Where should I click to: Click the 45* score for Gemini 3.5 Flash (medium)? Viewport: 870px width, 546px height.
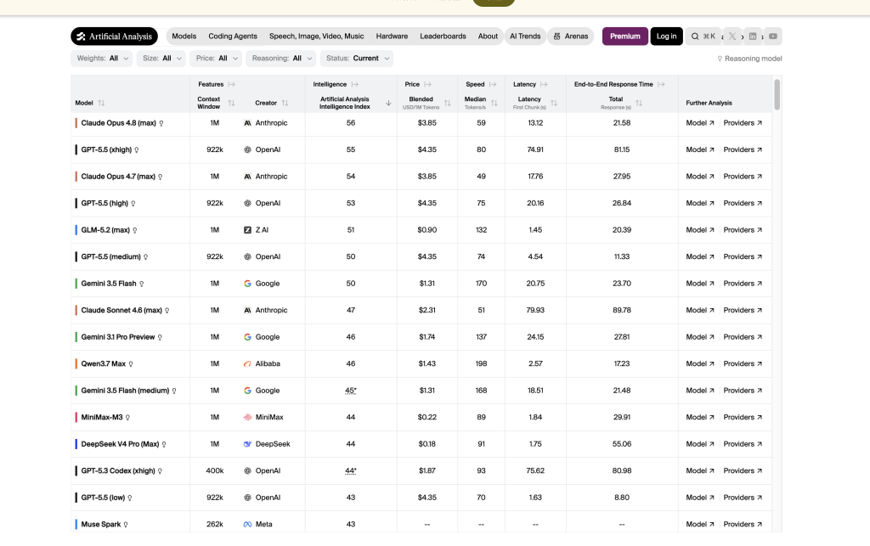[x=351, y=391]
